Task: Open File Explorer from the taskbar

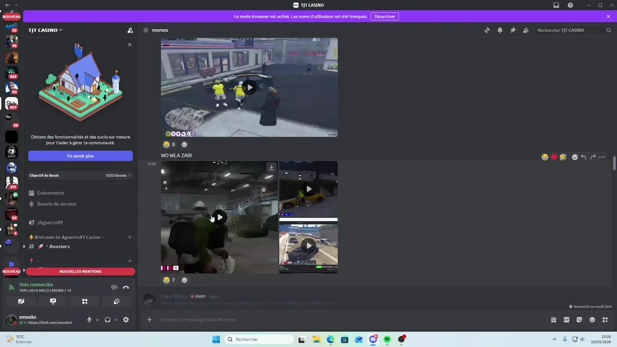Action: coord(316,339)
